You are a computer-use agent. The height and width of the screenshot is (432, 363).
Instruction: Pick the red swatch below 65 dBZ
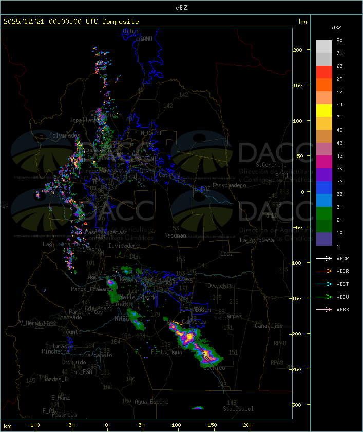tap(324, 72)
